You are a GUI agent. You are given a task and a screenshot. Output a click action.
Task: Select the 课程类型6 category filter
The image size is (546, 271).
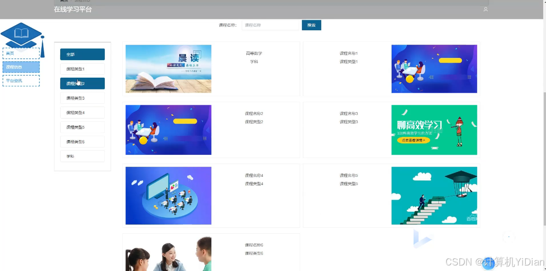coord(82,141)
